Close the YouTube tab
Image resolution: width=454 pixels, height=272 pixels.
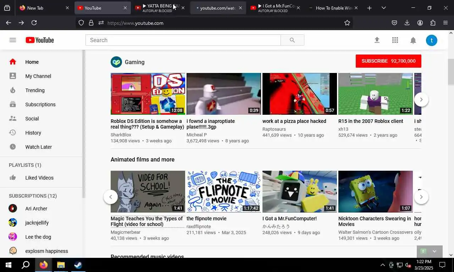(x=125, y=8)
